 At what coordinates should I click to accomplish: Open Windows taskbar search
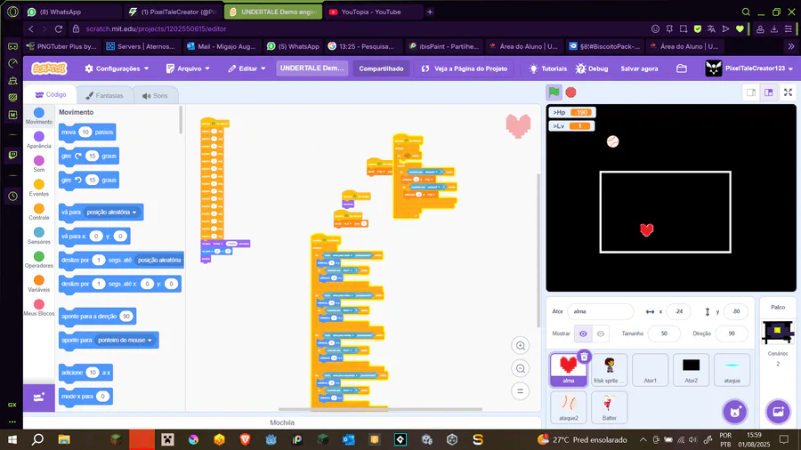[37, 440]
